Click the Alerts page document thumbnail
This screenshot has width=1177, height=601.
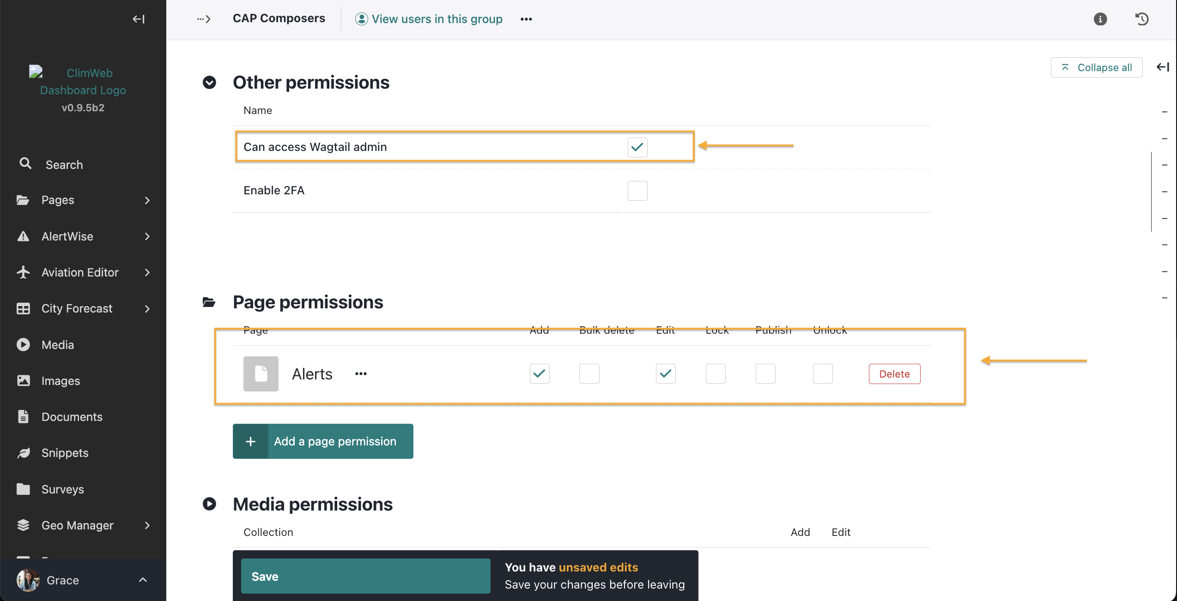tap(261, 374)
